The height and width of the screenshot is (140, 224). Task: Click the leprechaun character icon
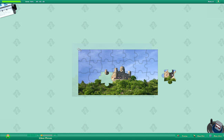(8, 136)
